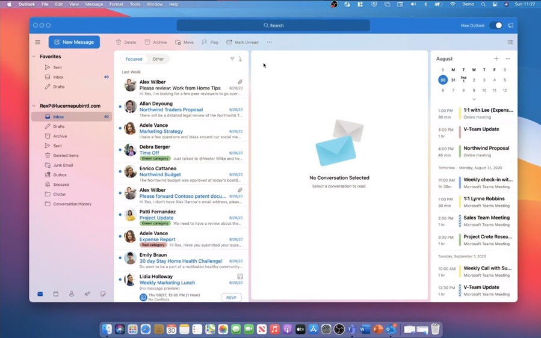Switch to People view icon
This screenshot has height=338, width=541.
pyautogui.click(x=72, y=294)
